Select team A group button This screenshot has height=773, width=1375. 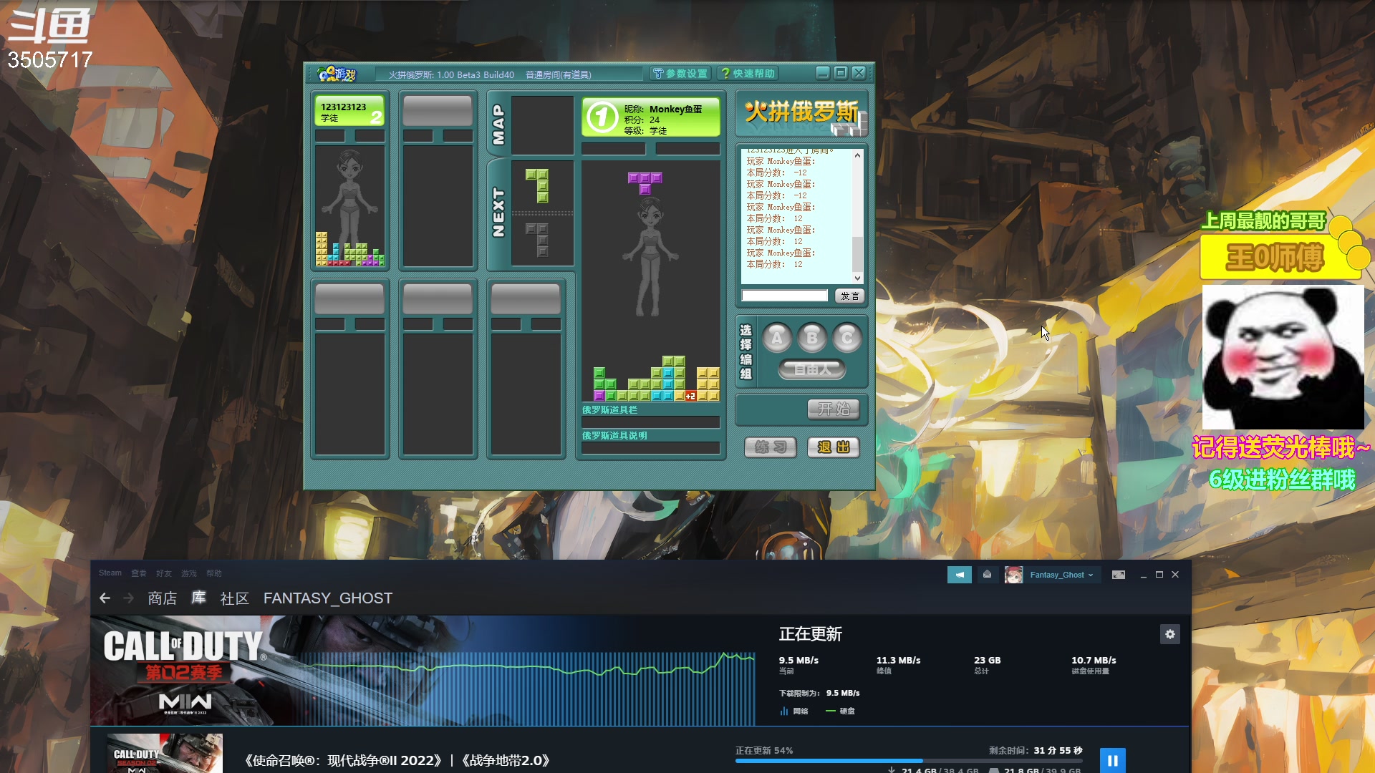point(777,338)
